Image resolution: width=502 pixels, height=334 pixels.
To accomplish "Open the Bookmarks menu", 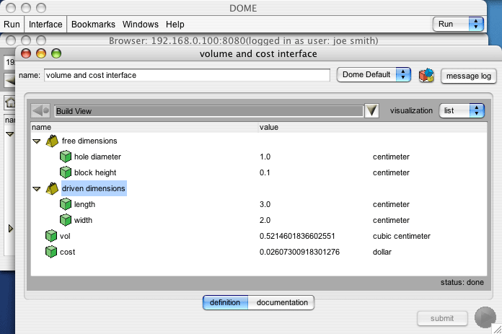I will point(93,25).
